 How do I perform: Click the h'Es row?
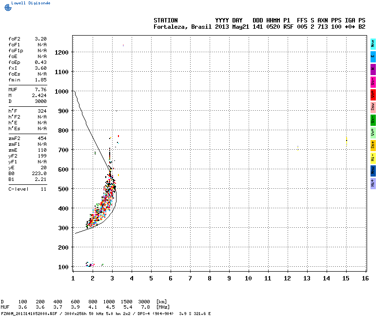coord(27,129)
